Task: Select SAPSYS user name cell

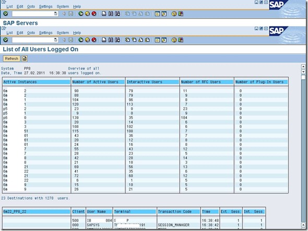Action: pyautogui.click(x=93, y=225)
